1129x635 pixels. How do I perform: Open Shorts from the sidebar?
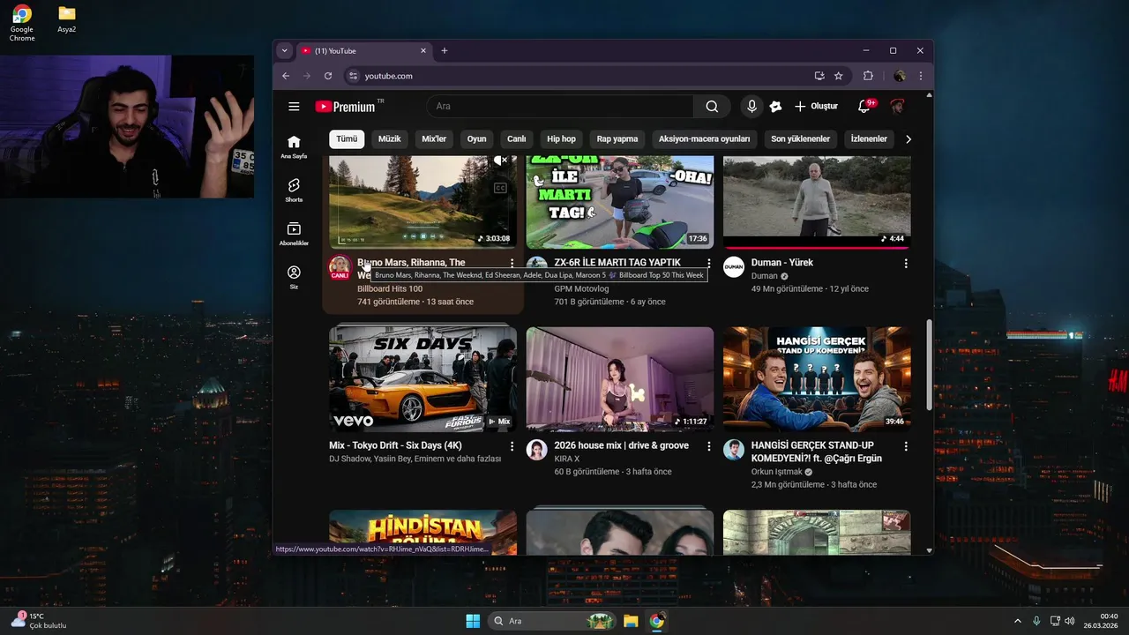[x=294, y=190]
